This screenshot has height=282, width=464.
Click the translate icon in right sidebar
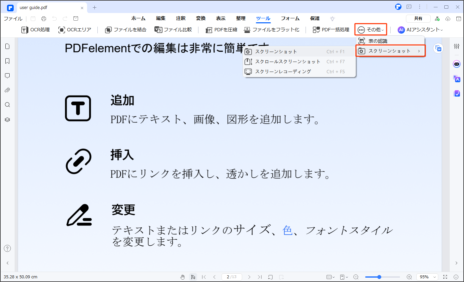pos(457,79)
